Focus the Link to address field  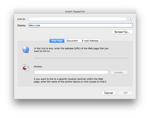(x=78, y=19)
